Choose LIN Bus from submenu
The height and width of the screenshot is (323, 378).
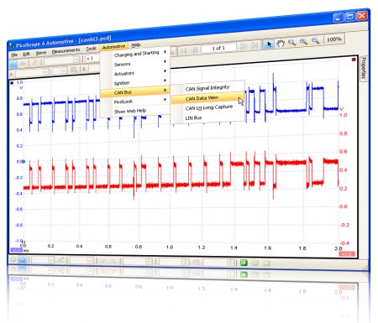[207, 117]
